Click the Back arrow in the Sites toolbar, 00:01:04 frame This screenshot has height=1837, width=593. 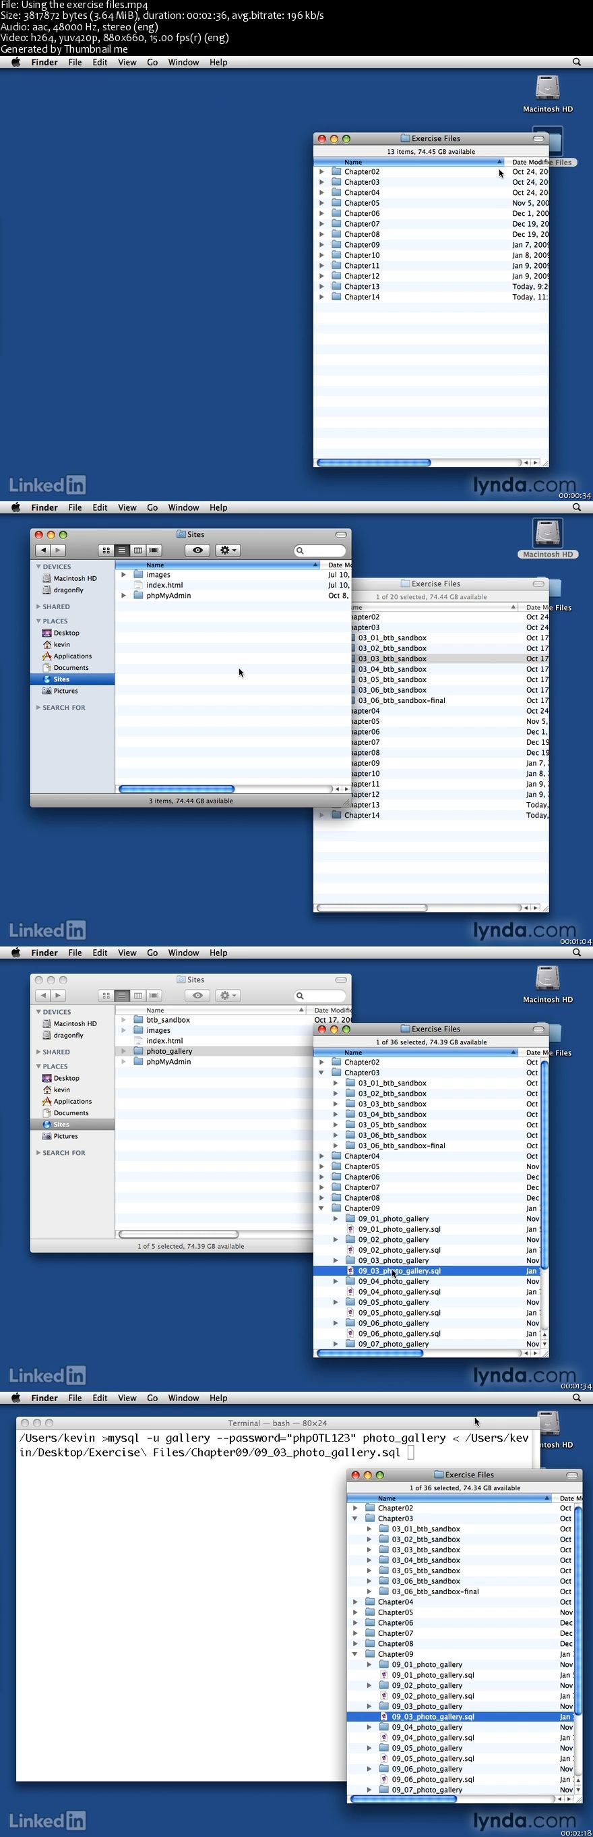pyautogui.click(x=44, y=550)
